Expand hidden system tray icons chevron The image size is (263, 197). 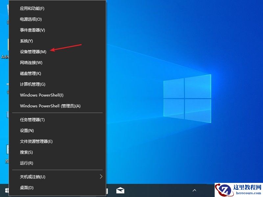pos(195,190)
